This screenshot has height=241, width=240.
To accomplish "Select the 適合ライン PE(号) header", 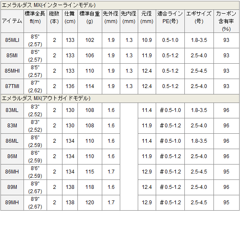I will (170, 21).
